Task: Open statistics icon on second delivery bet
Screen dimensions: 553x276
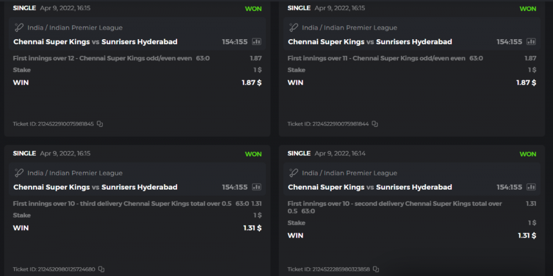Action: pyautogui.click(x=531, y=187)
